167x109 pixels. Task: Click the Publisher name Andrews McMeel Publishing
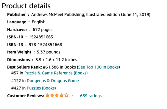tap(58, 14)
